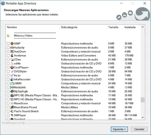Sort by the Subcategoría column header
This screenshot has width=151, height=135.
click(84, 27)
